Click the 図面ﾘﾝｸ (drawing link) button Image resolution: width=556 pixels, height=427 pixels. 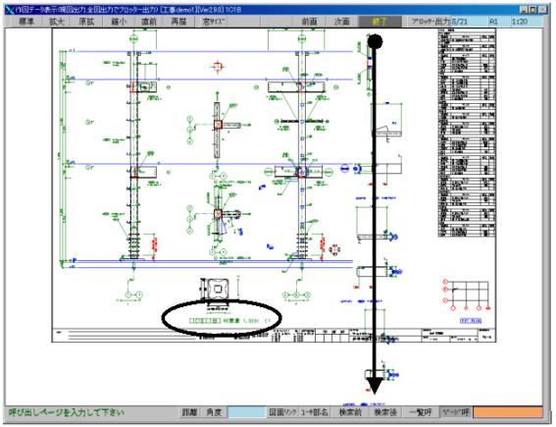(x=282, y=412)
